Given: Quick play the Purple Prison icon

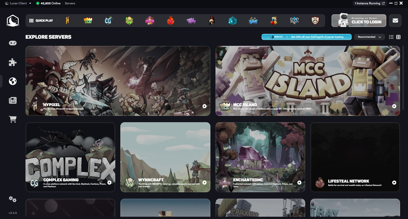Looking at the screenshot, I should click(191, 20).
